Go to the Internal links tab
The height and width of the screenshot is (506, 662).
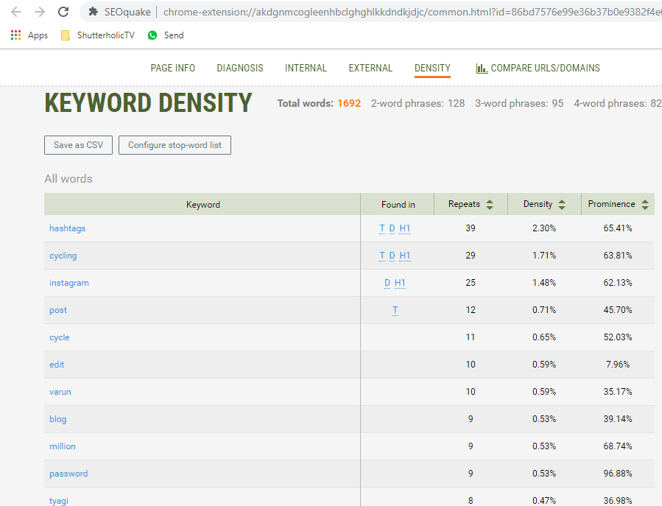[x=306, y=68]
